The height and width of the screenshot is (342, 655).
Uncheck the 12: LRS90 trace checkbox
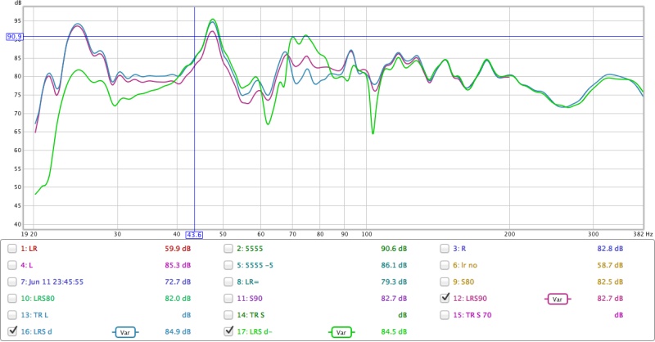tap(446, 299)
